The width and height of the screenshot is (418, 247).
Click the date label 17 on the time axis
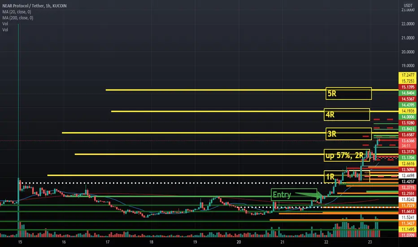tap(108, 242)
